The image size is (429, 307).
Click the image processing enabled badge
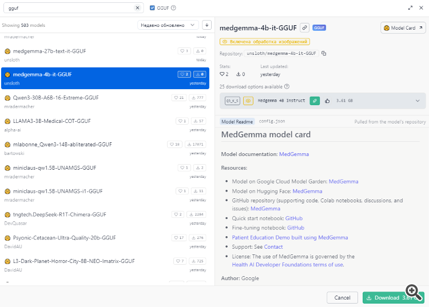pyautogui.click(x=265, y=42)
